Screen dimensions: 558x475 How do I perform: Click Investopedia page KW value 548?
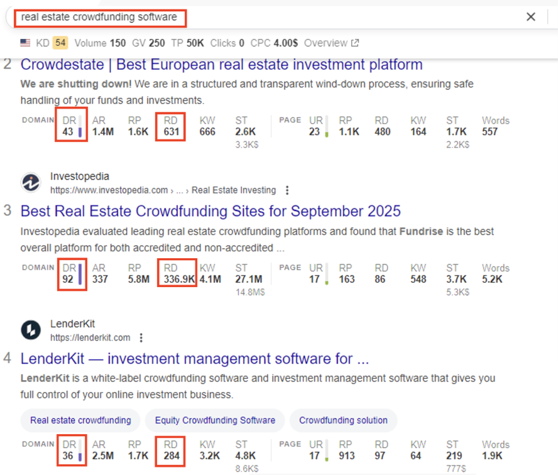click(x=418, y=280)
